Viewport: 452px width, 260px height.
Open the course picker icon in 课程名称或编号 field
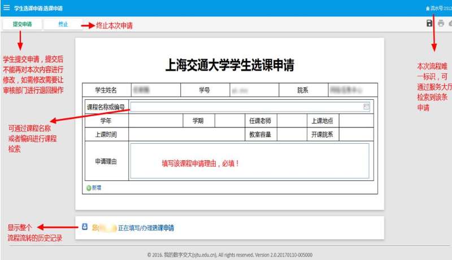[366, 106]
